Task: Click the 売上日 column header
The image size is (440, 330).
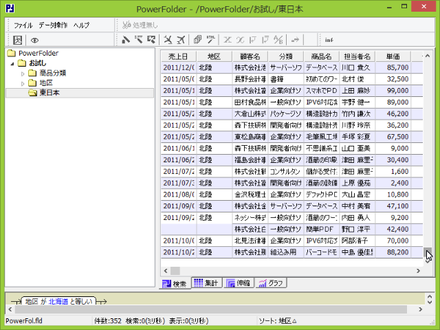Action: coord(179,56)
